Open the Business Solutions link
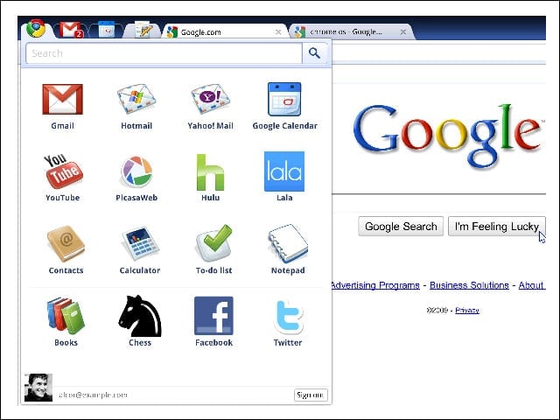560x420 pixels. [469, 285]
